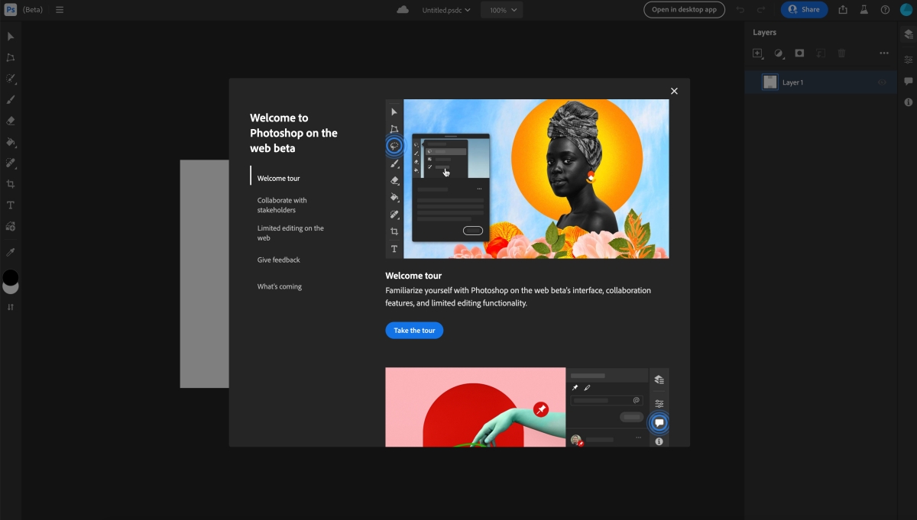Open the beta flask icon in header
The width and height of the screenshot is (917, 520).
tap(864, 10)
